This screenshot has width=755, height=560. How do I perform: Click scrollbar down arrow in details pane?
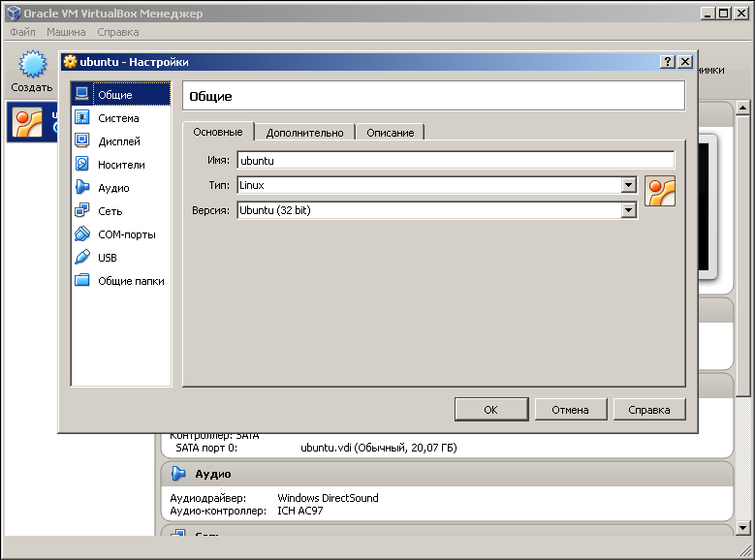click(x=743, y=528)
